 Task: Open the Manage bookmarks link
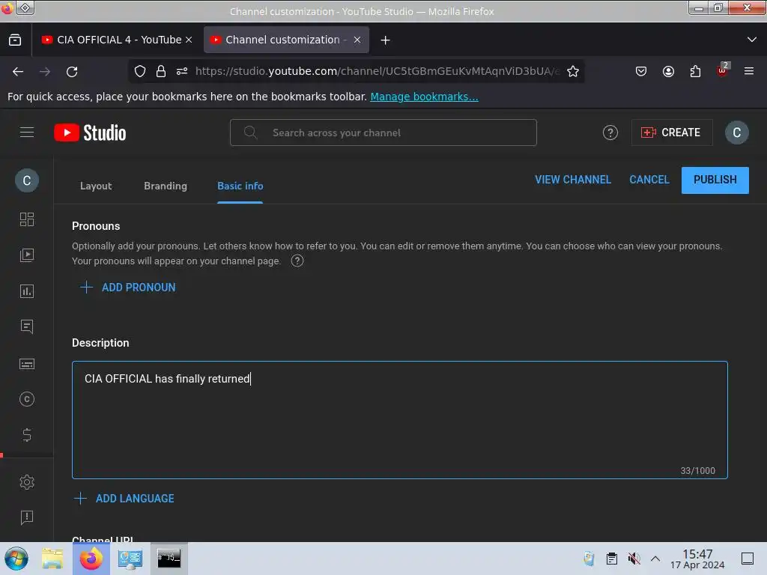pos(424,97)
